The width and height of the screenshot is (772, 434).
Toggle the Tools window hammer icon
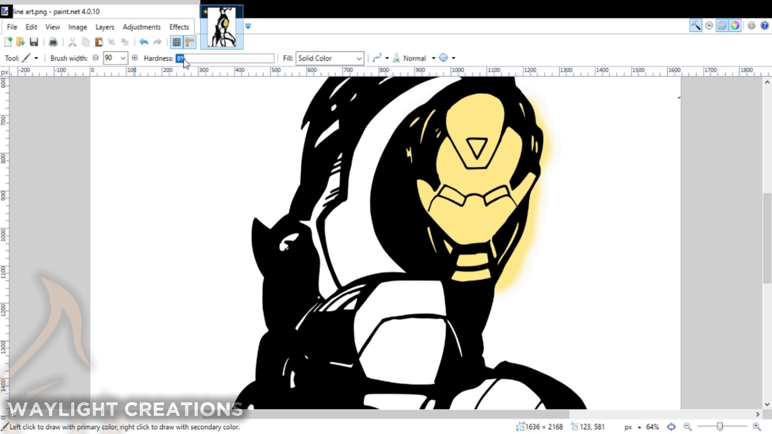[696, 26]
